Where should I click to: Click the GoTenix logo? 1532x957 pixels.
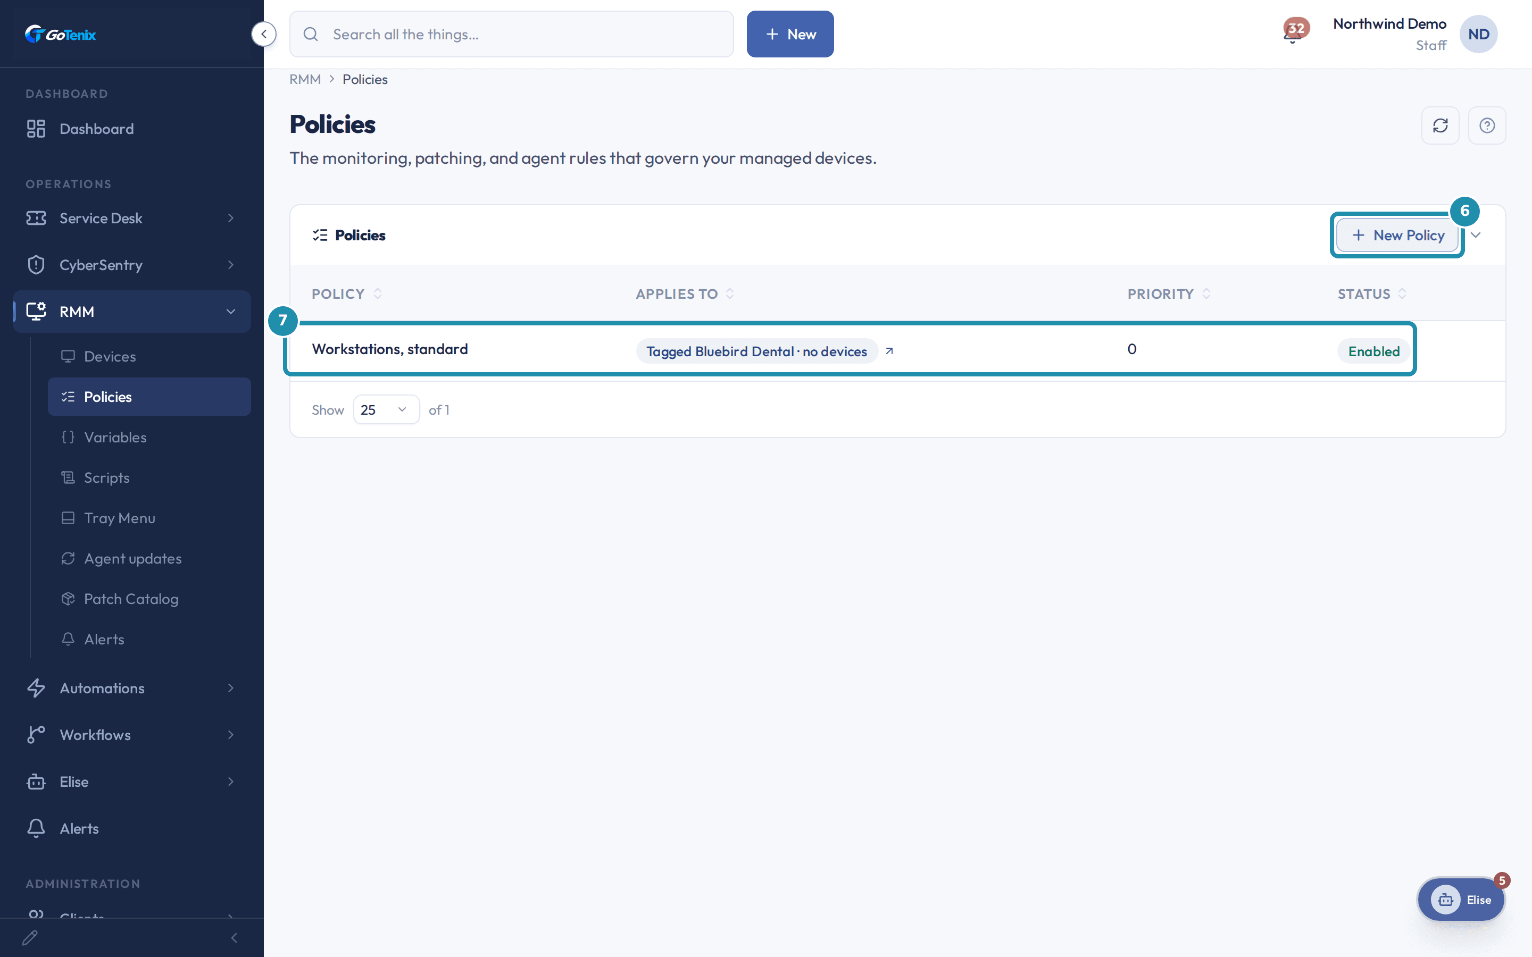coord(61,34)
